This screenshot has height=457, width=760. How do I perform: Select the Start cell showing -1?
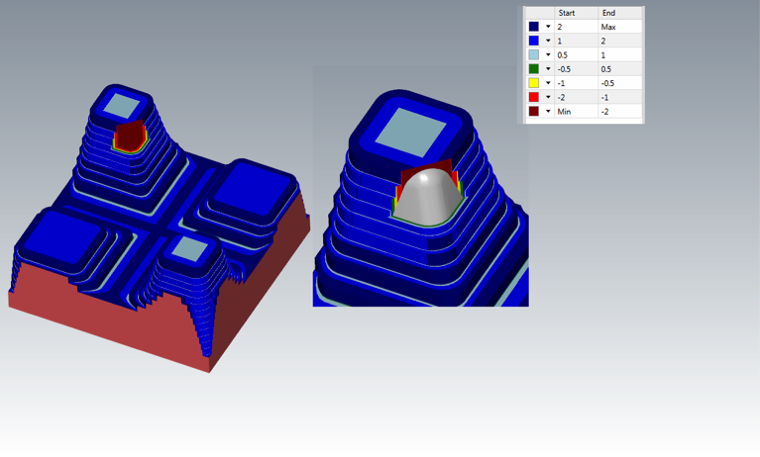576,83
